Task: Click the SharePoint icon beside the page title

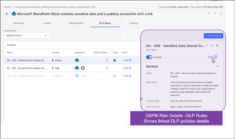Action: pyautogui.click(x=14, y=14)
